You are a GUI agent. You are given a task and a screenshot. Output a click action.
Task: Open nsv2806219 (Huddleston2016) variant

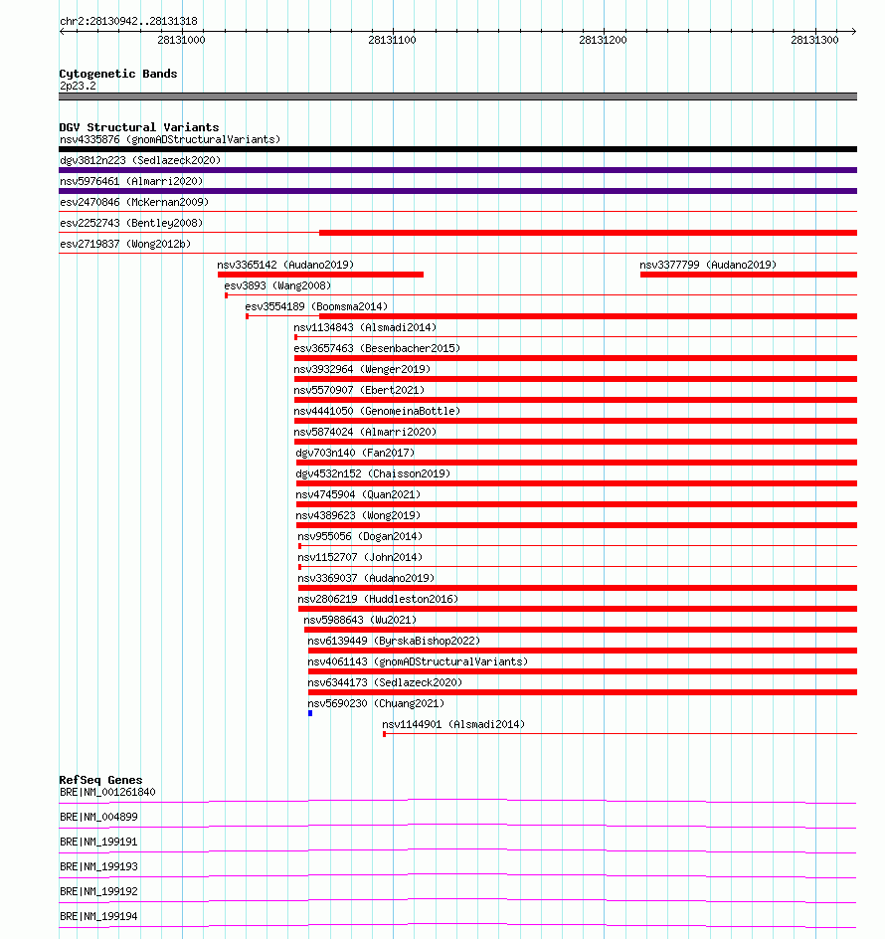(x=378, y=600)
